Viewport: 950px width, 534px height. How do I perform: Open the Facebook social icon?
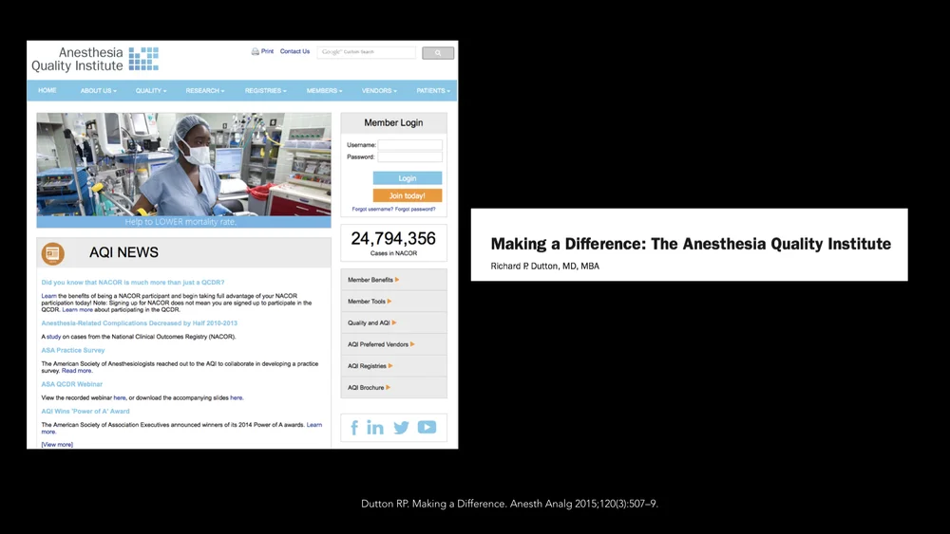point(354,428)
